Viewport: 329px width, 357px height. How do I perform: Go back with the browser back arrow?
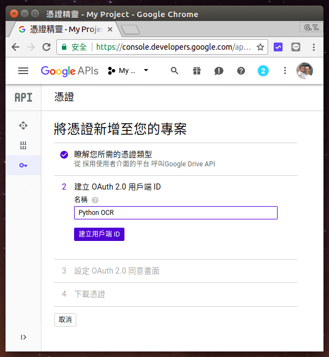point(15,47)
